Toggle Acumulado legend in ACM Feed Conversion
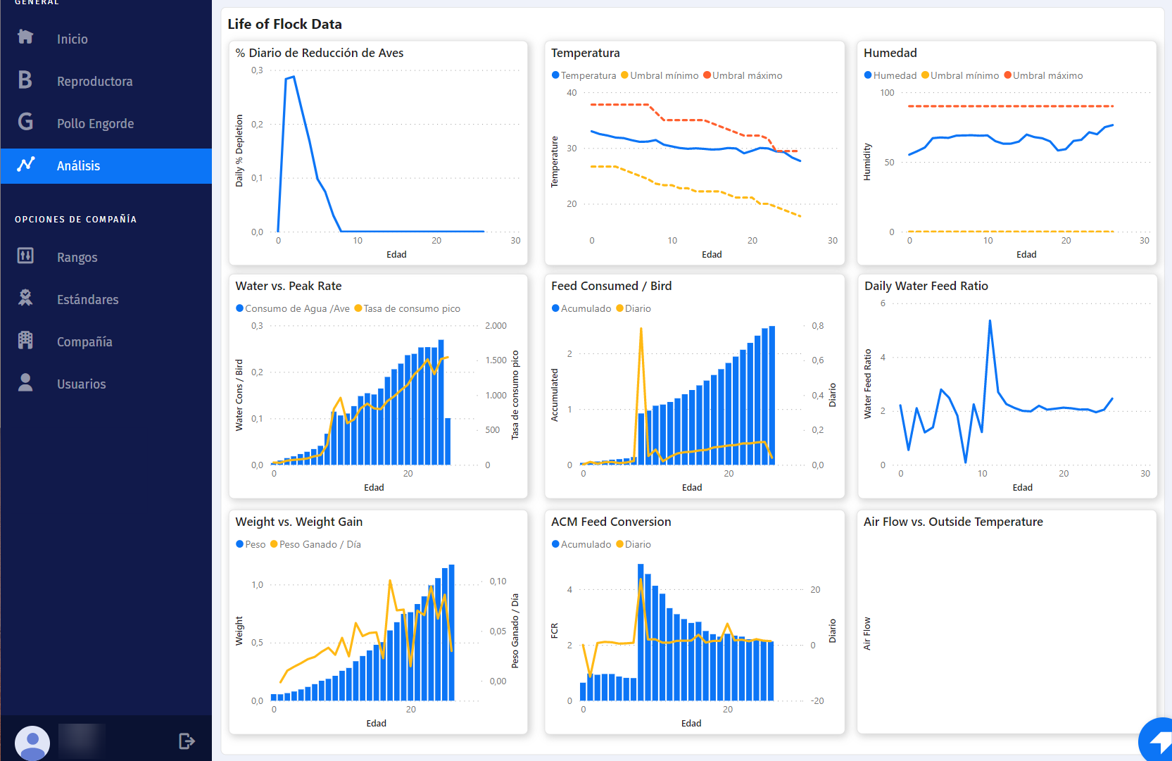Screen dimensions: 1172x761 point(581,544)
